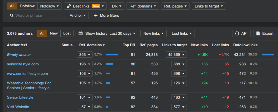Click the calendar icon in Show history
Viewport: 278px width, 112px height.
pos(81,33)
